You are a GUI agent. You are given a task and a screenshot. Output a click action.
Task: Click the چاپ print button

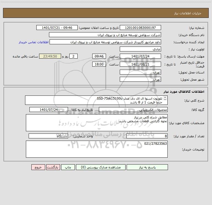click(x=68, y=167)
